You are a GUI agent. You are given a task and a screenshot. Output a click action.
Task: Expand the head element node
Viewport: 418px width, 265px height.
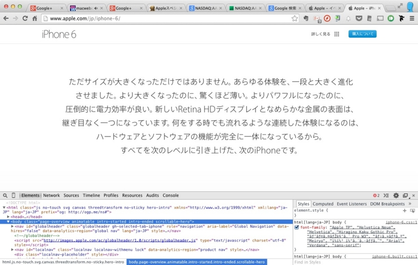(8, 217)
